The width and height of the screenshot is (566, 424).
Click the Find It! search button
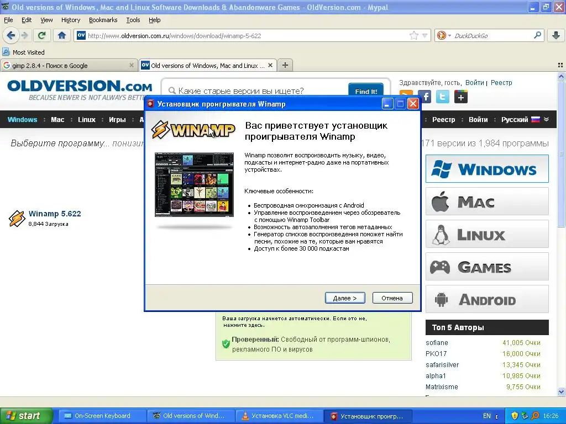366,91
